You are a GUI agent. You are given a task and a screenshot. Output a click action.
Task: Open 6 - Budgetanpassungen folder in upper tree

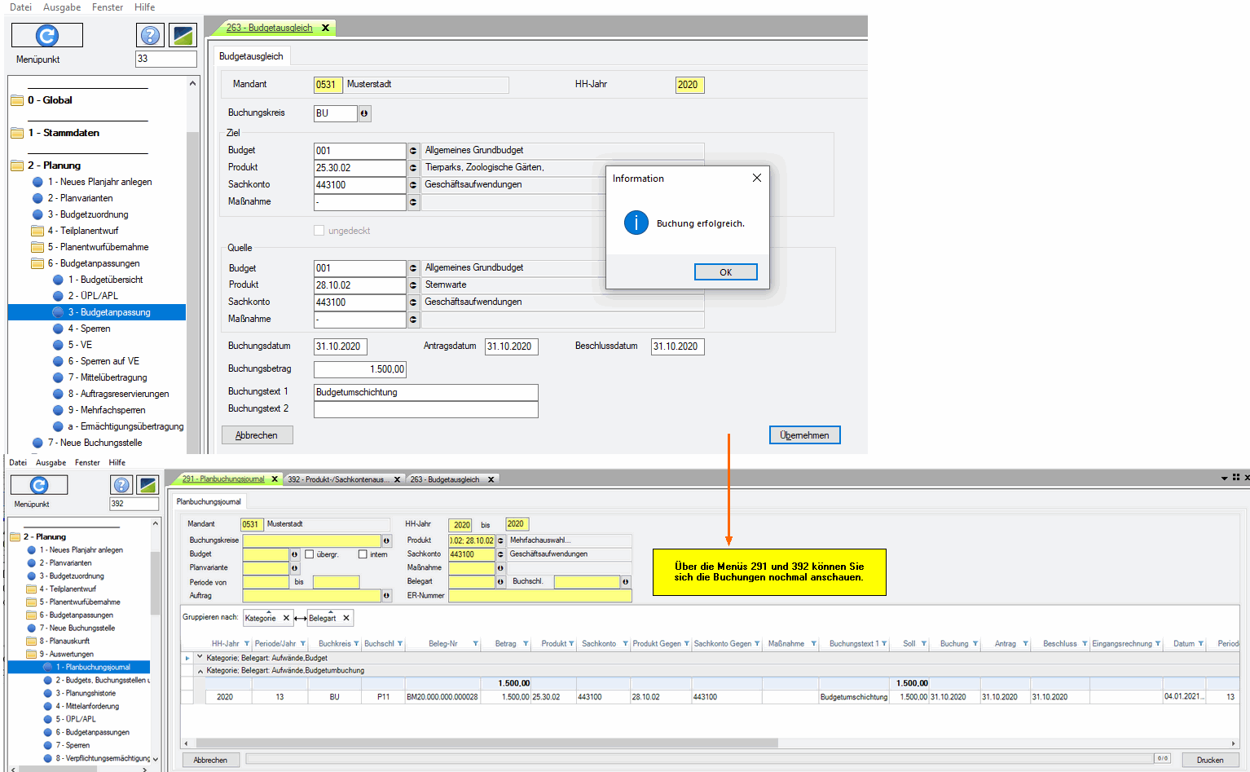click(37, 263)
